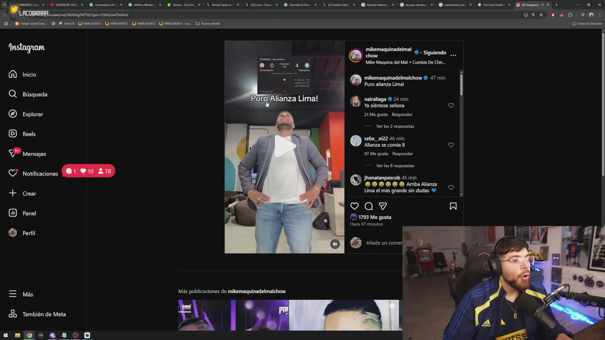
Task: Like sebx__ei22's comment
Action: tap(451, 145)
